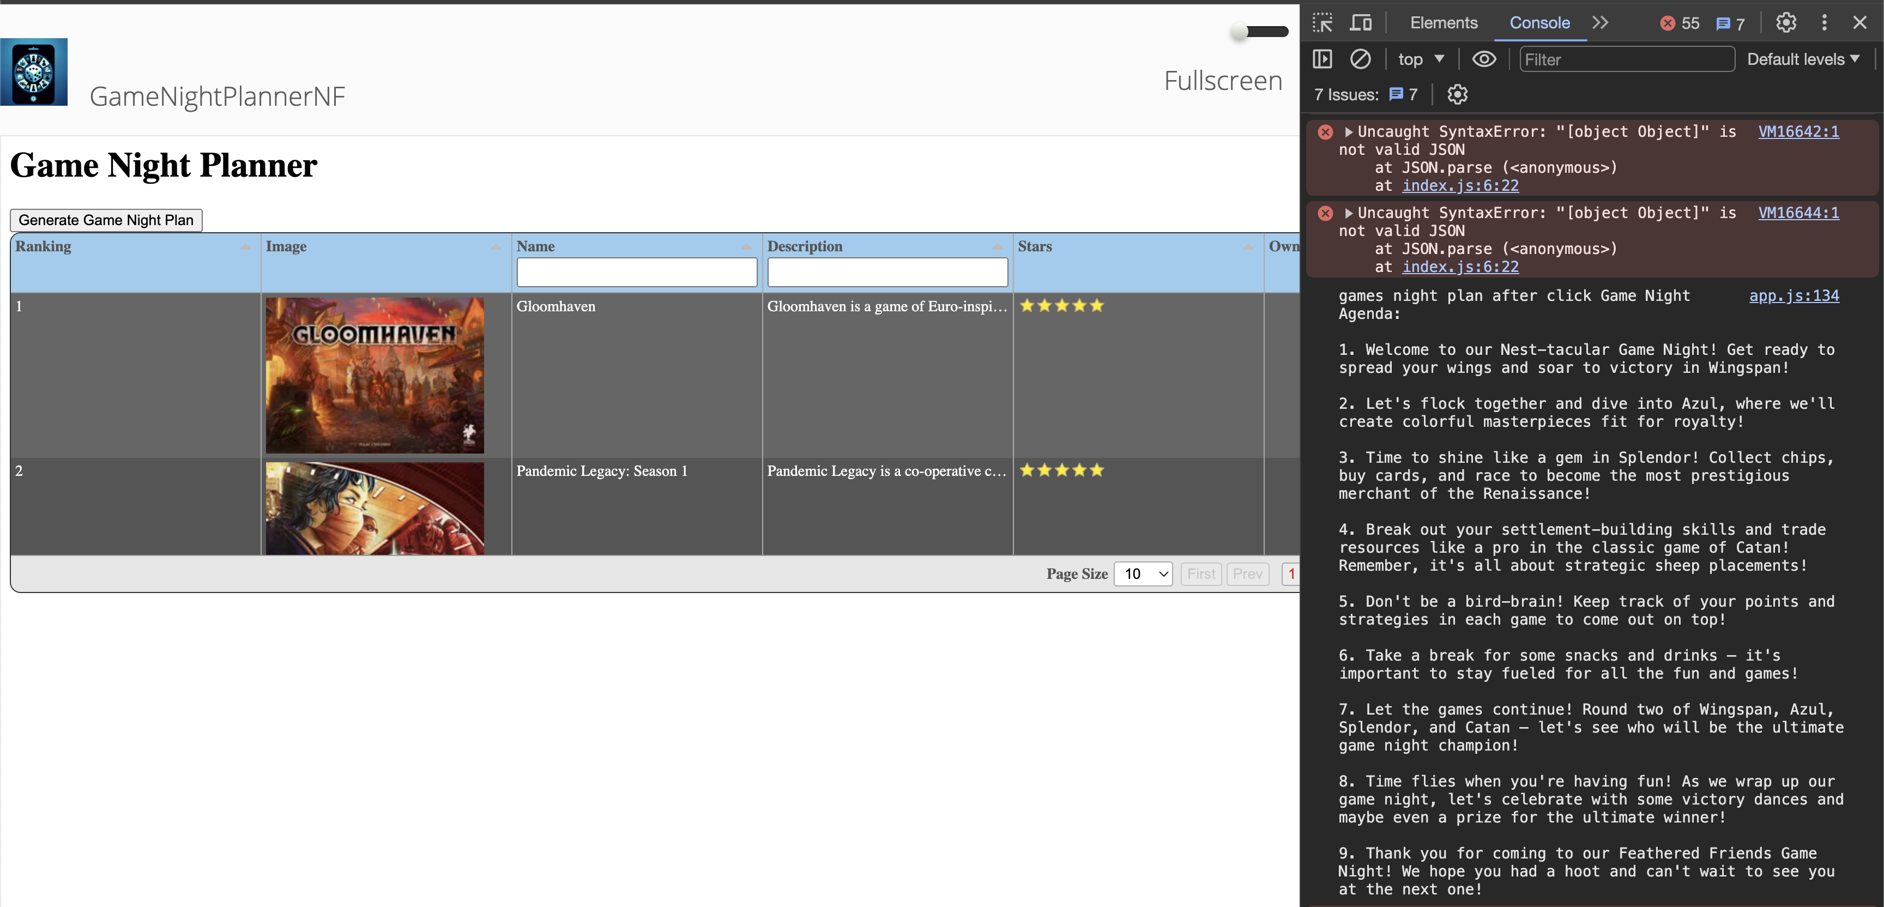
Task: Open the 'top' execution context dropdown
Action: pyautogui.click(x=1420, y=59)
